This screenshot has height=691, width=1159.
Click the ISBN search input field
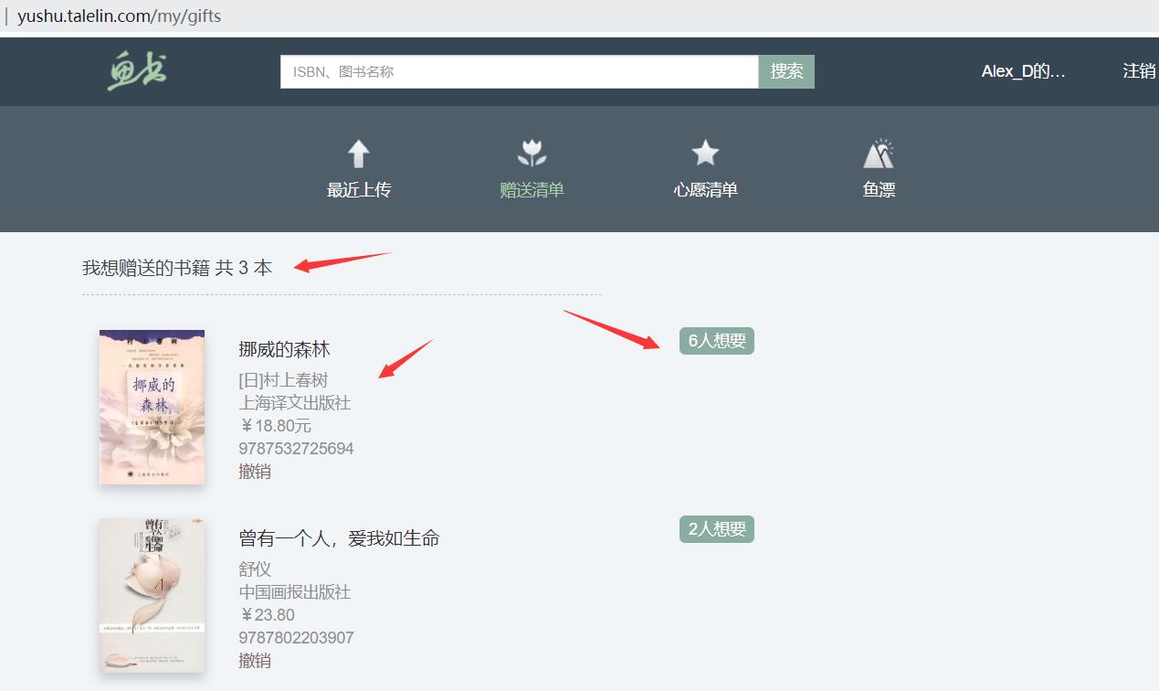(x=519, y=70)
